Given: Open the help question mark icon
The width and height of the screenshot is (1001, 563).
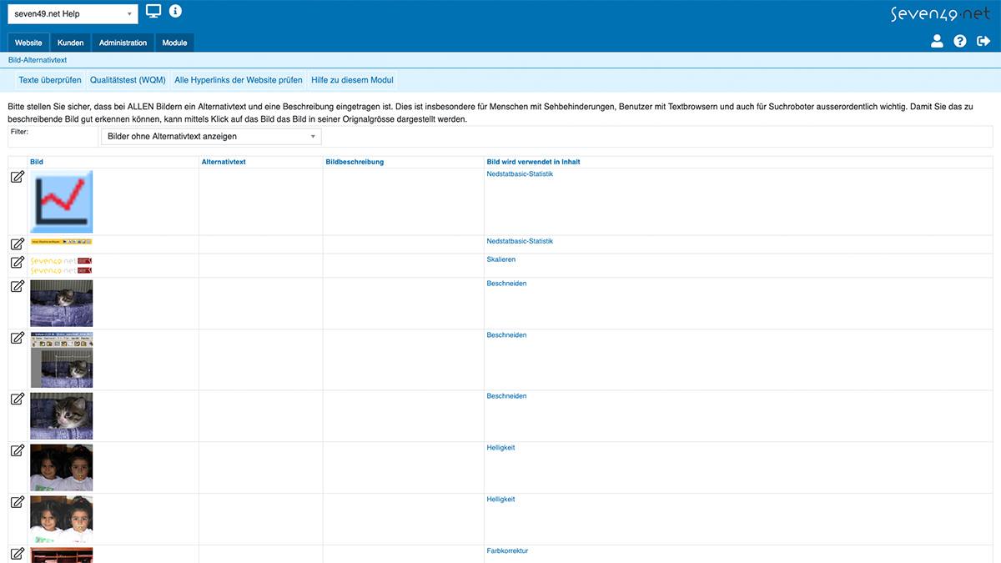Looking at the screenshot, I should coord(959,40).
